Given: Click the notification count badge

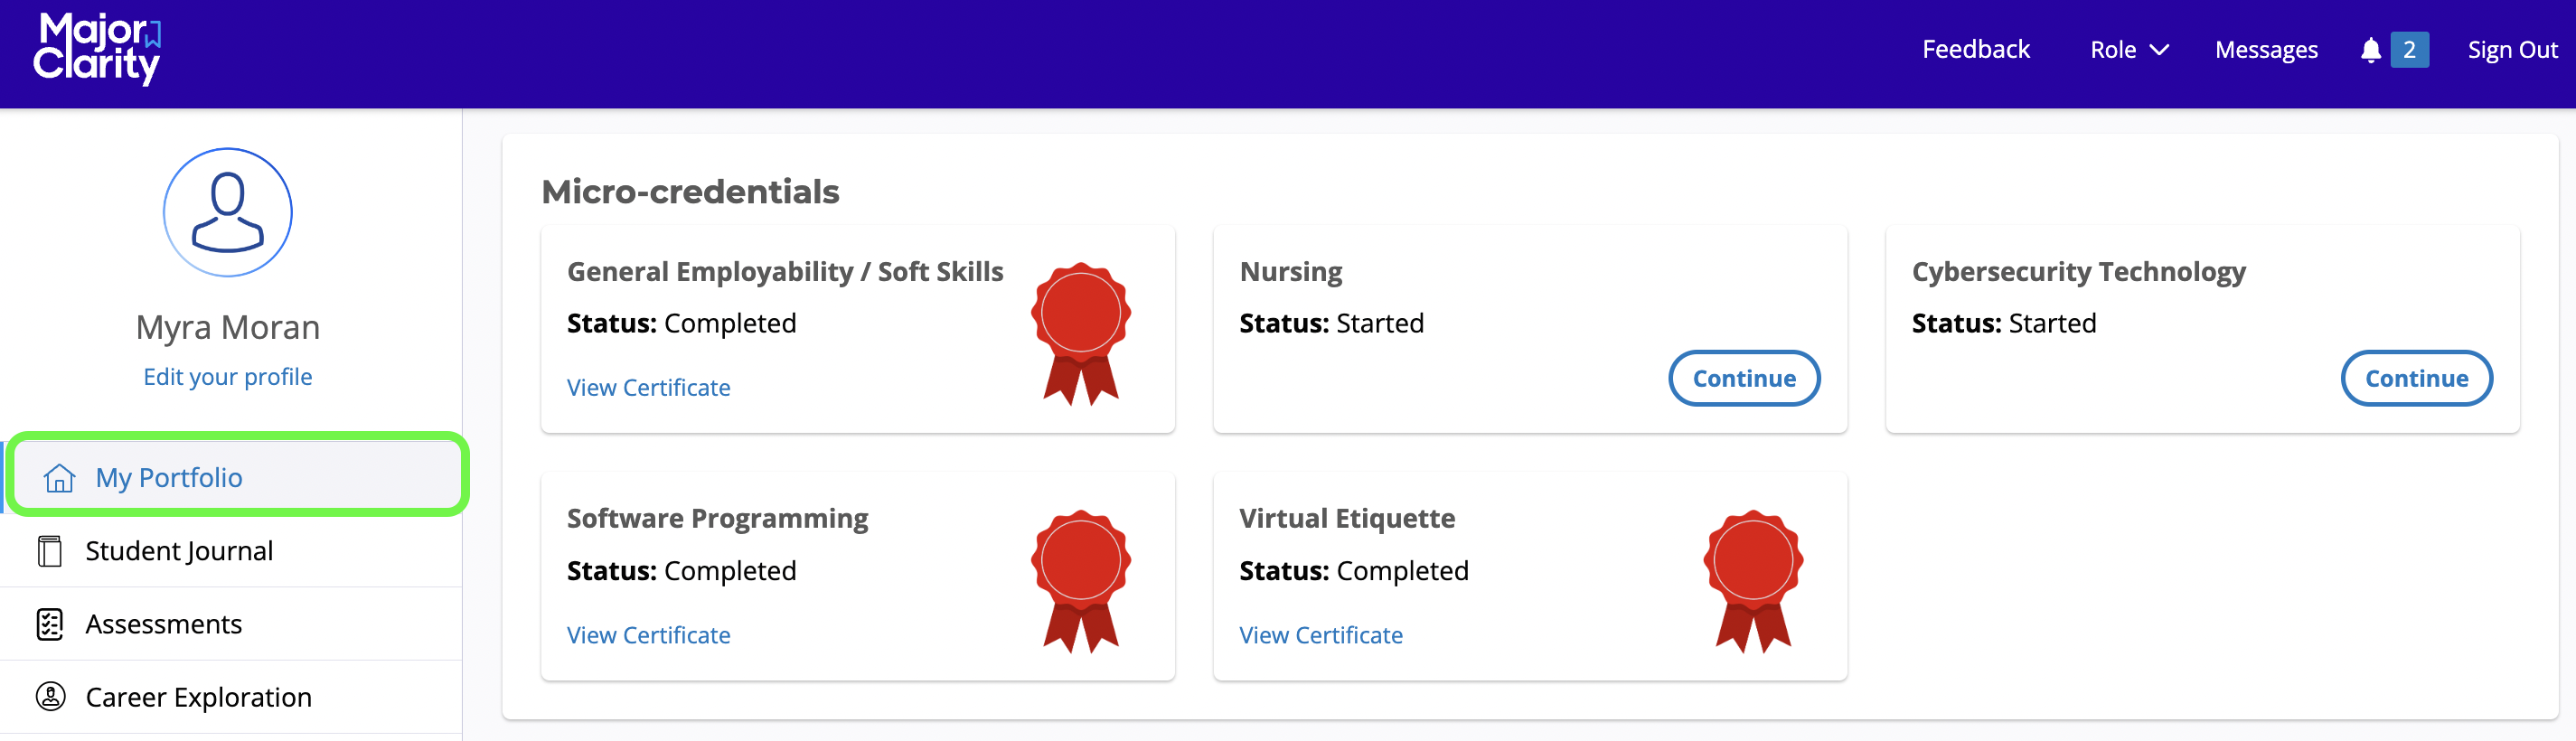Looking at the screenshot, I should 2408,50.
